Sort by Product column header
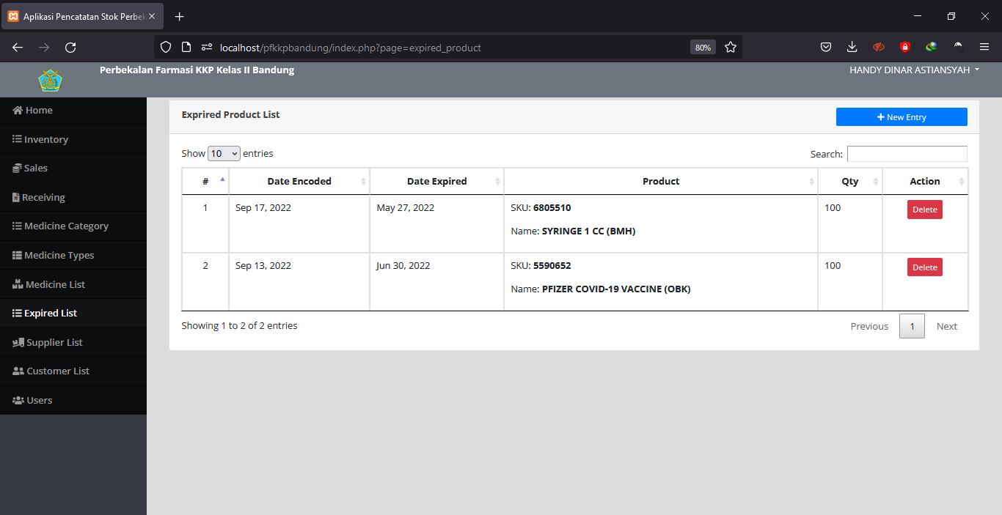The height and width of the screenshot is (515, 1002). 661,182
